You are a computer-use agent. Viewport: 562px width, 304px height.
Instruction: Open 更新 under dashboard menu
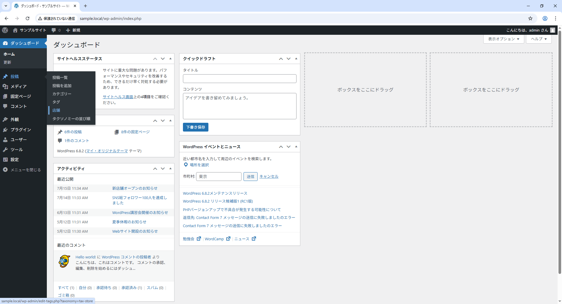point(7,62)
